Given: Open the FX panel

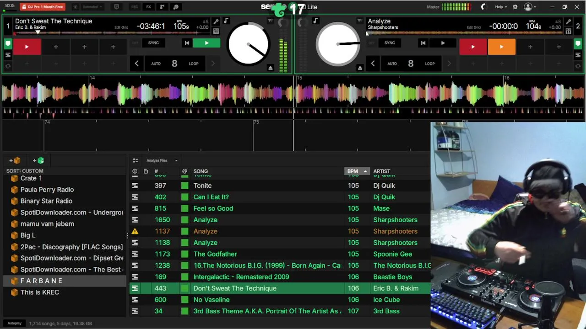Looking at the screenshot, I should tap(148, 7).
